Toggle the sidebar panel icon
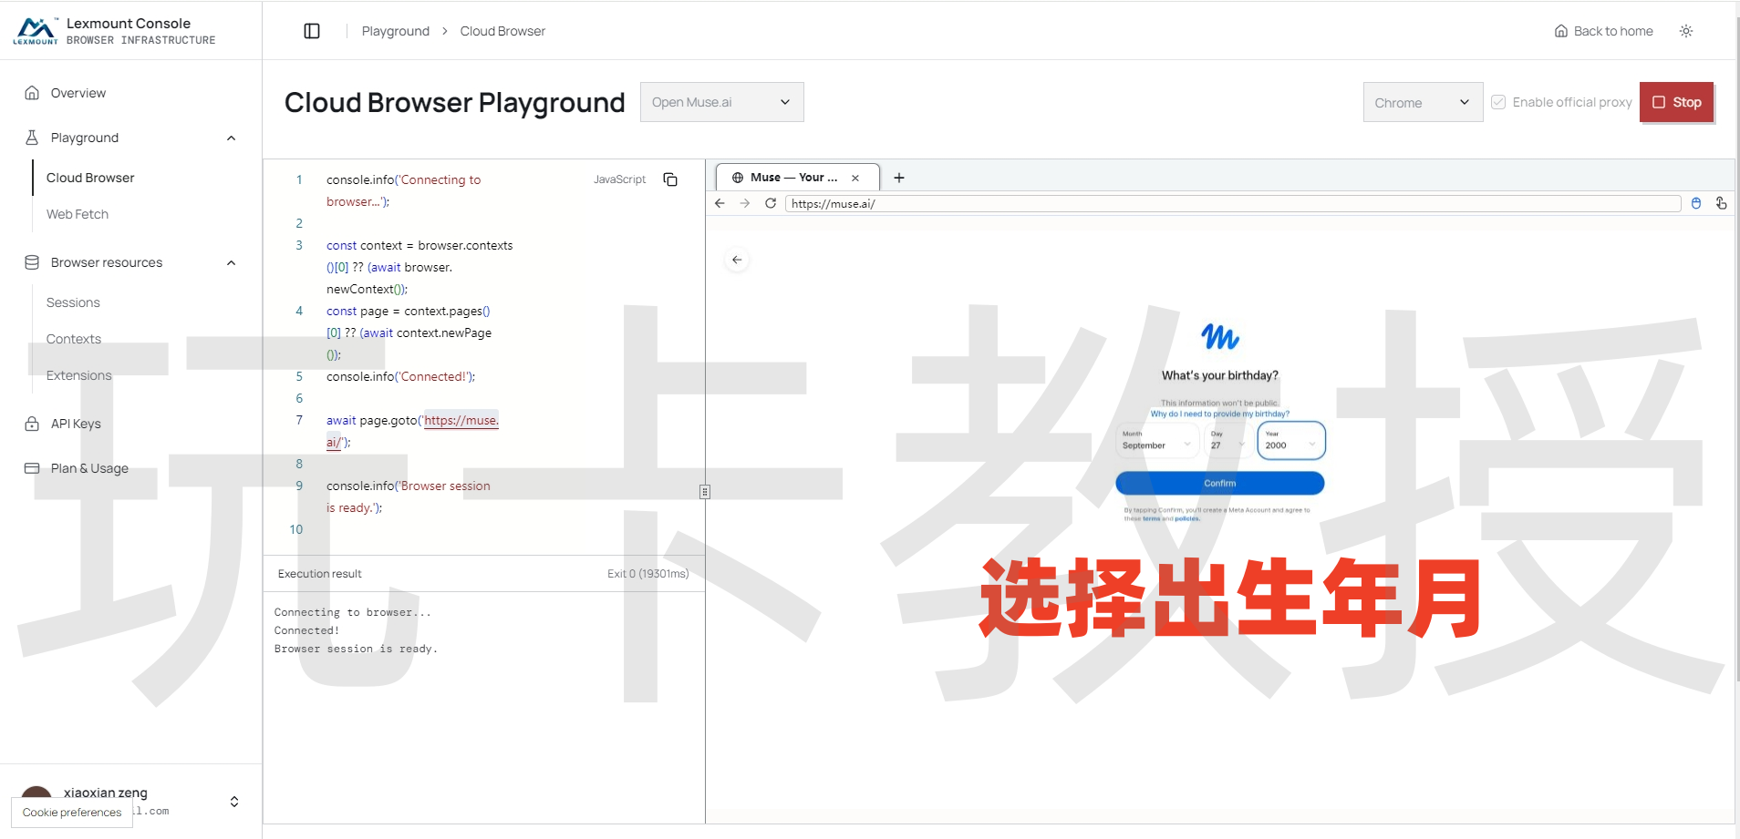This screenshot has width=1740, height=839. (x=312, y=31)
